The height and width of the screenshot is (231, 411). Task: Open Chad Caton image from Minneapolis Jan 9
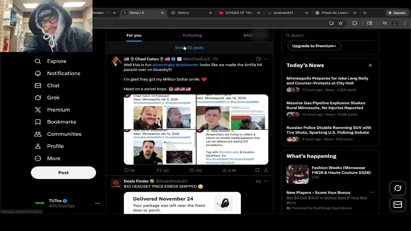tap(160, 112)
